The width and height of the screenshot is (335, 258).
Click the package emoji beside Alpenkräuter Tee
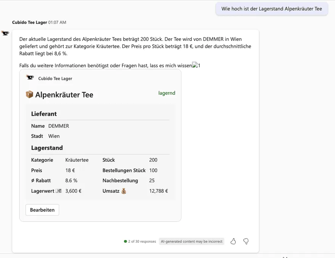pyautogui.click(x=29, y=94)
